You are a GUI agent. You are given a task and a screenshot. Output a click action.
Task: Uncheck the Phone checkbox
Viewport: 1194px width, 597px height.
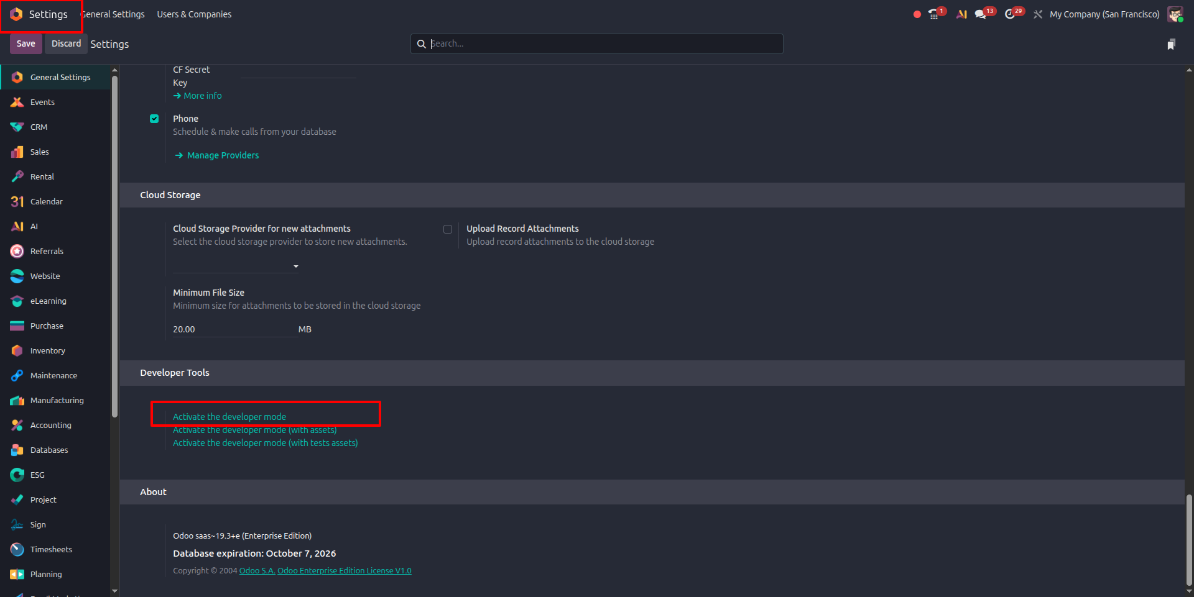click(154, 119)
